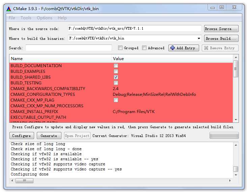Viewport: 247px width, 192px height.
Task: Click output log horizontal scrollbar thumb
Action: point(24,181)
